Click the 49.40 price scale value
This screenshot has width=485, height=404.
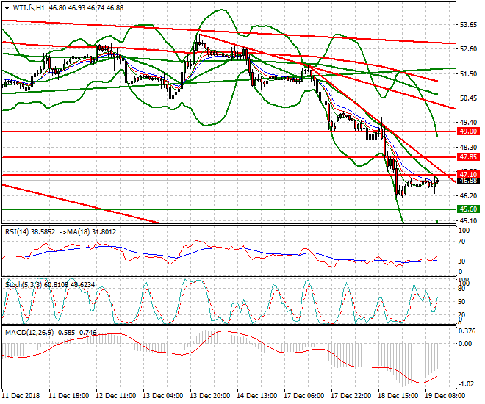[x=469, y=123]
